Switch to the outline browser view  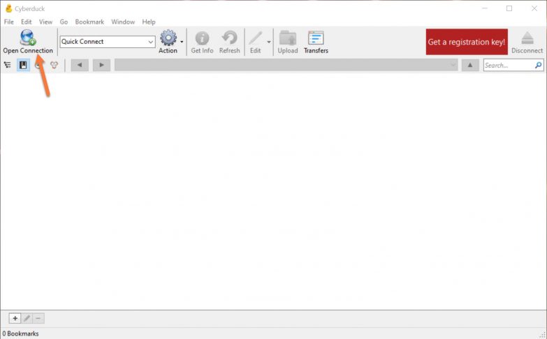pos(8,65)
